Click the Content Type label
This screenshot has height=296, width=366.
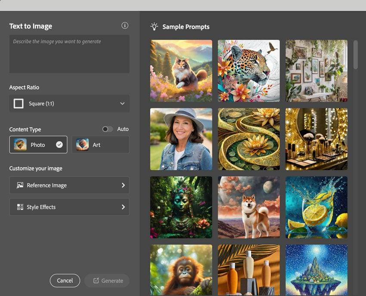click(25, 129)
